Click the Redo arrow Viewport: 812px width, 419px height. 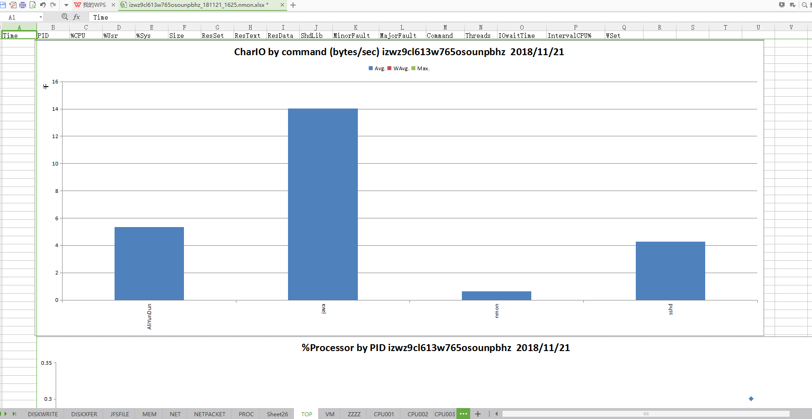(53, 5)
